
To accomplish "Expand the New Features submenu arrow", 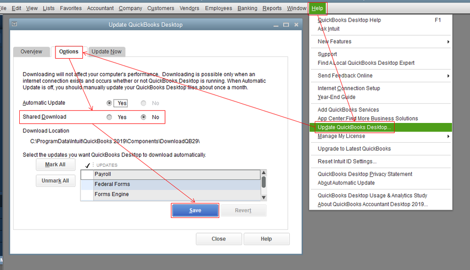I will pos(448,42).
